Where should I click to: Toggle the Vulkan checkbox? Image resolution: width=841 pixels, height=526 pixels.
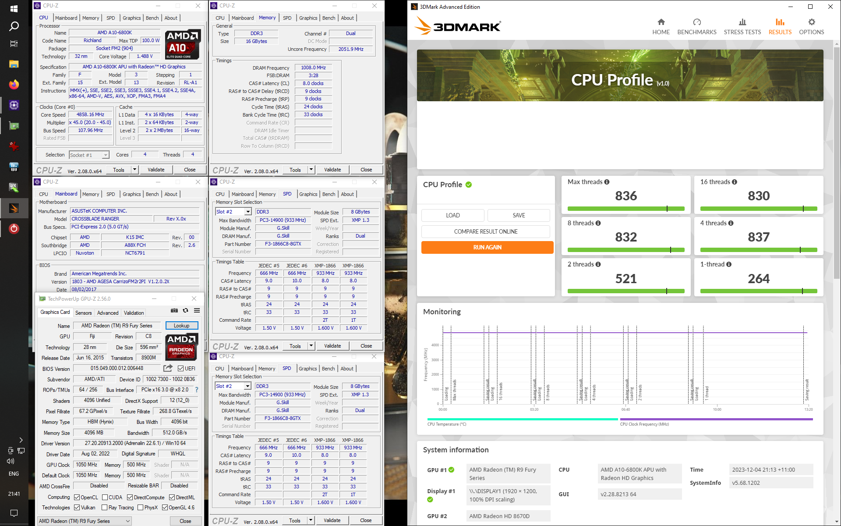pos(77,508)
